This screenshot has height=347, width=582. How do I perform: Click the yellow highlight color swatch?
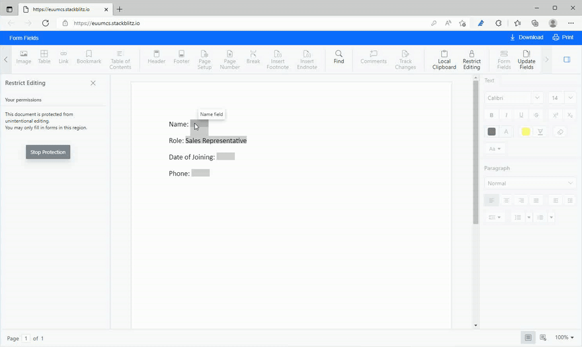(526, 131)
